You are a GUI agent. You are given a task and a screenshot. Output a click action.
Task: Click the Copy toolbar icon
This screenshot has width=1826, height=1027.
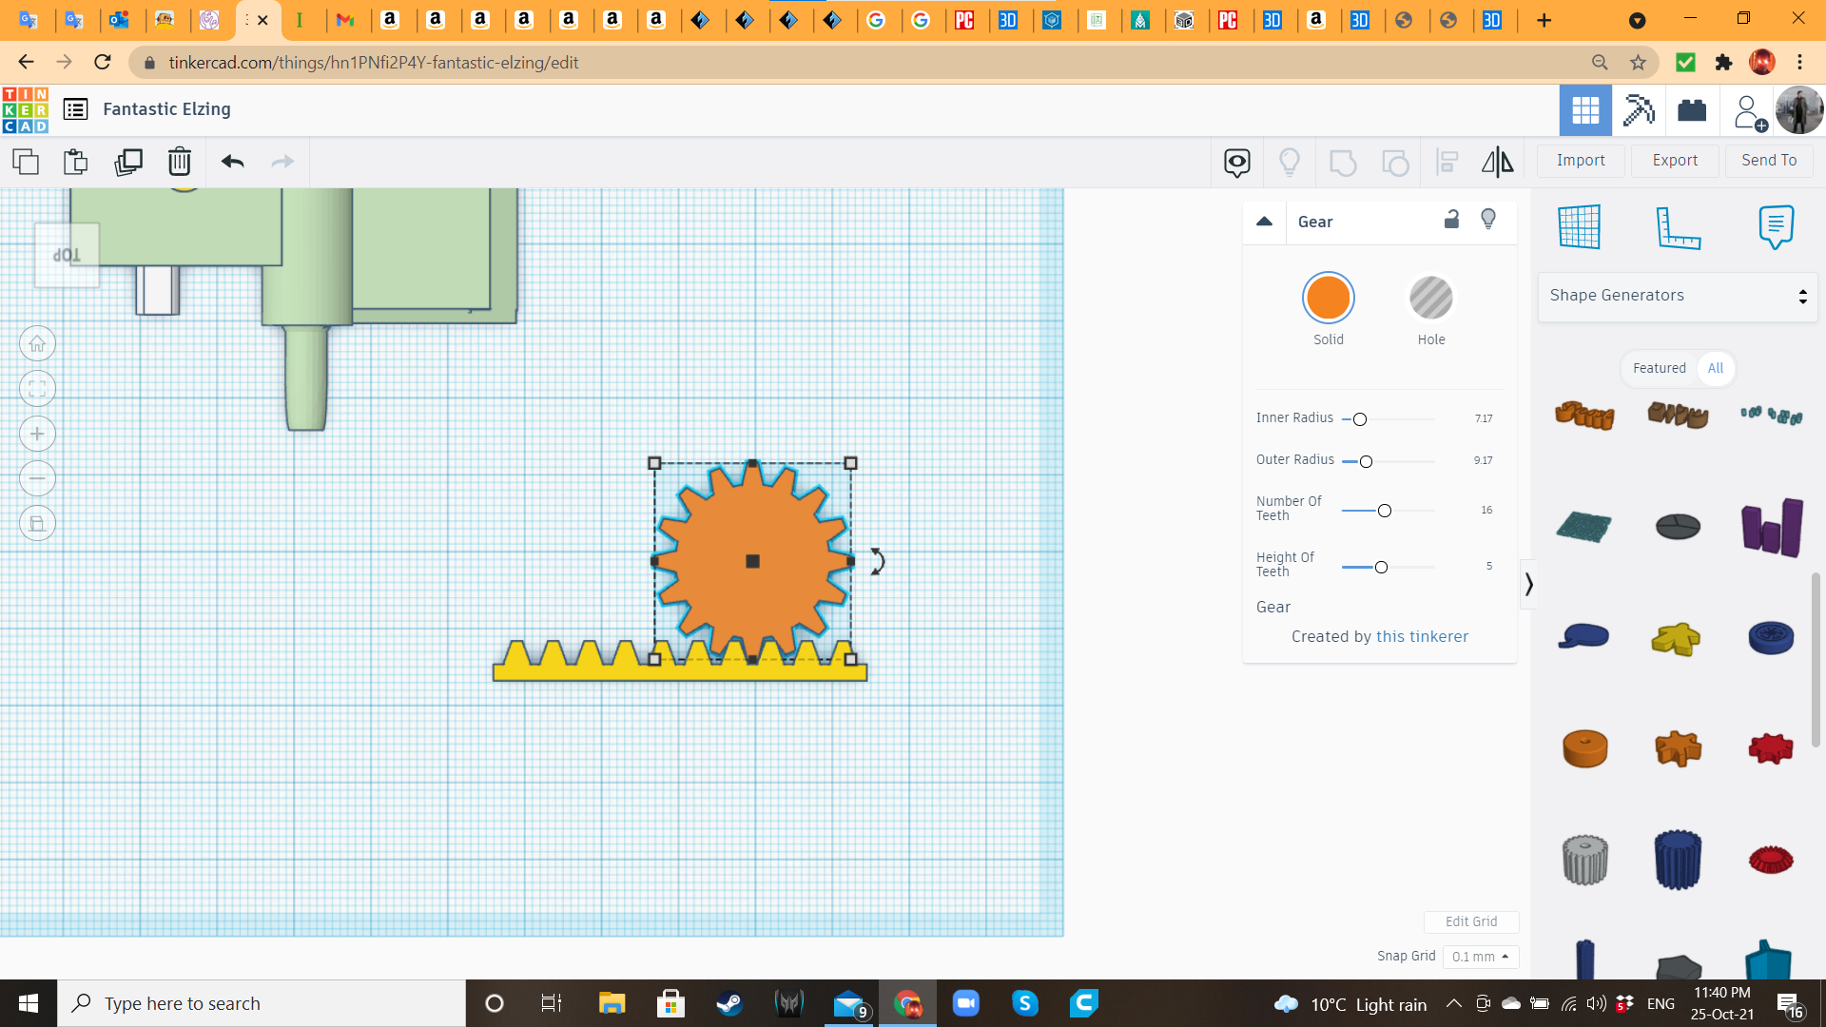[26, 162]
